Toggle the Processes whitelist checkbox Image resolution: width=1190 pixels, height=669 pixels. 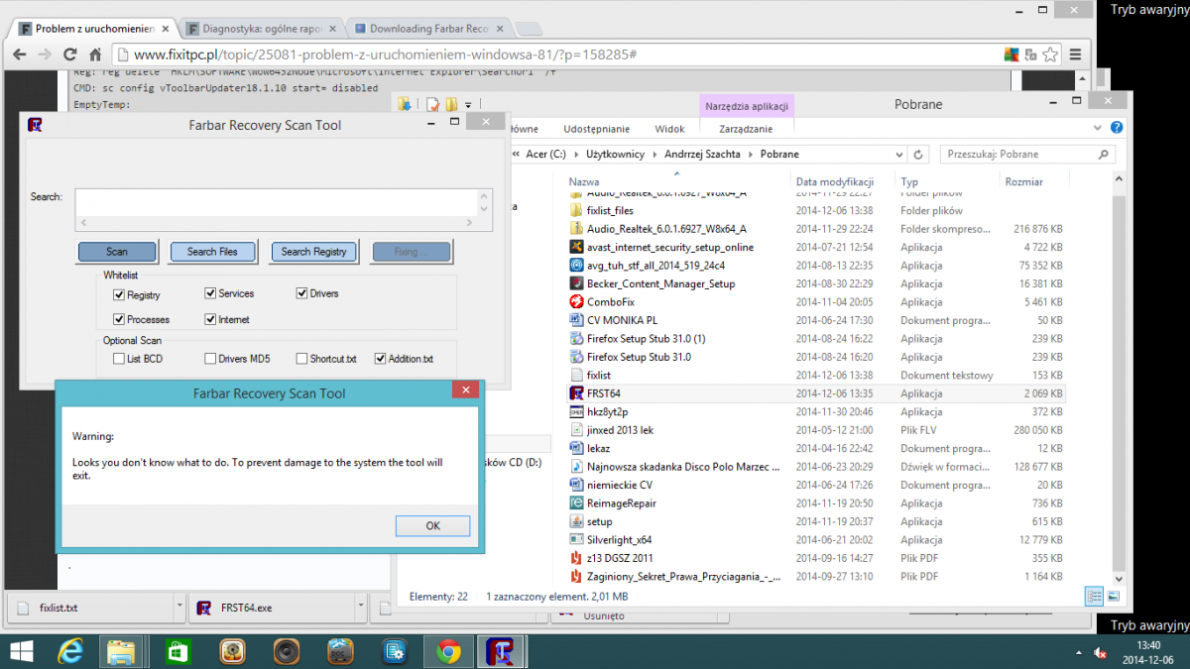(x=119, y=319)
